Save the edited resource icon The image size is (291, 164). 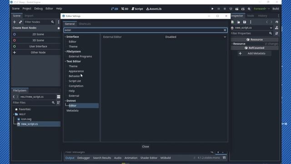pyautogui.click(x=245, y=22)
